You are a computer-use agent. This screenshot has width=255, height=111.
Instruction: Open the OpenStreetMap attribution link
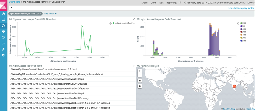tap(229, 109)
